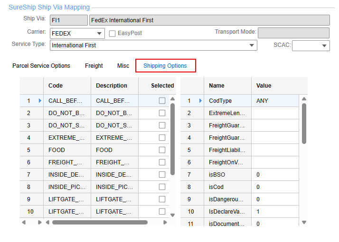Switch to the Parcel Service Options tab

click(41, 66)
